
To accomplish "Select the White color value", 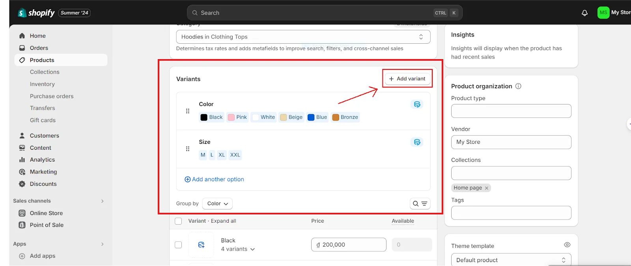I will tap(263, 117).
